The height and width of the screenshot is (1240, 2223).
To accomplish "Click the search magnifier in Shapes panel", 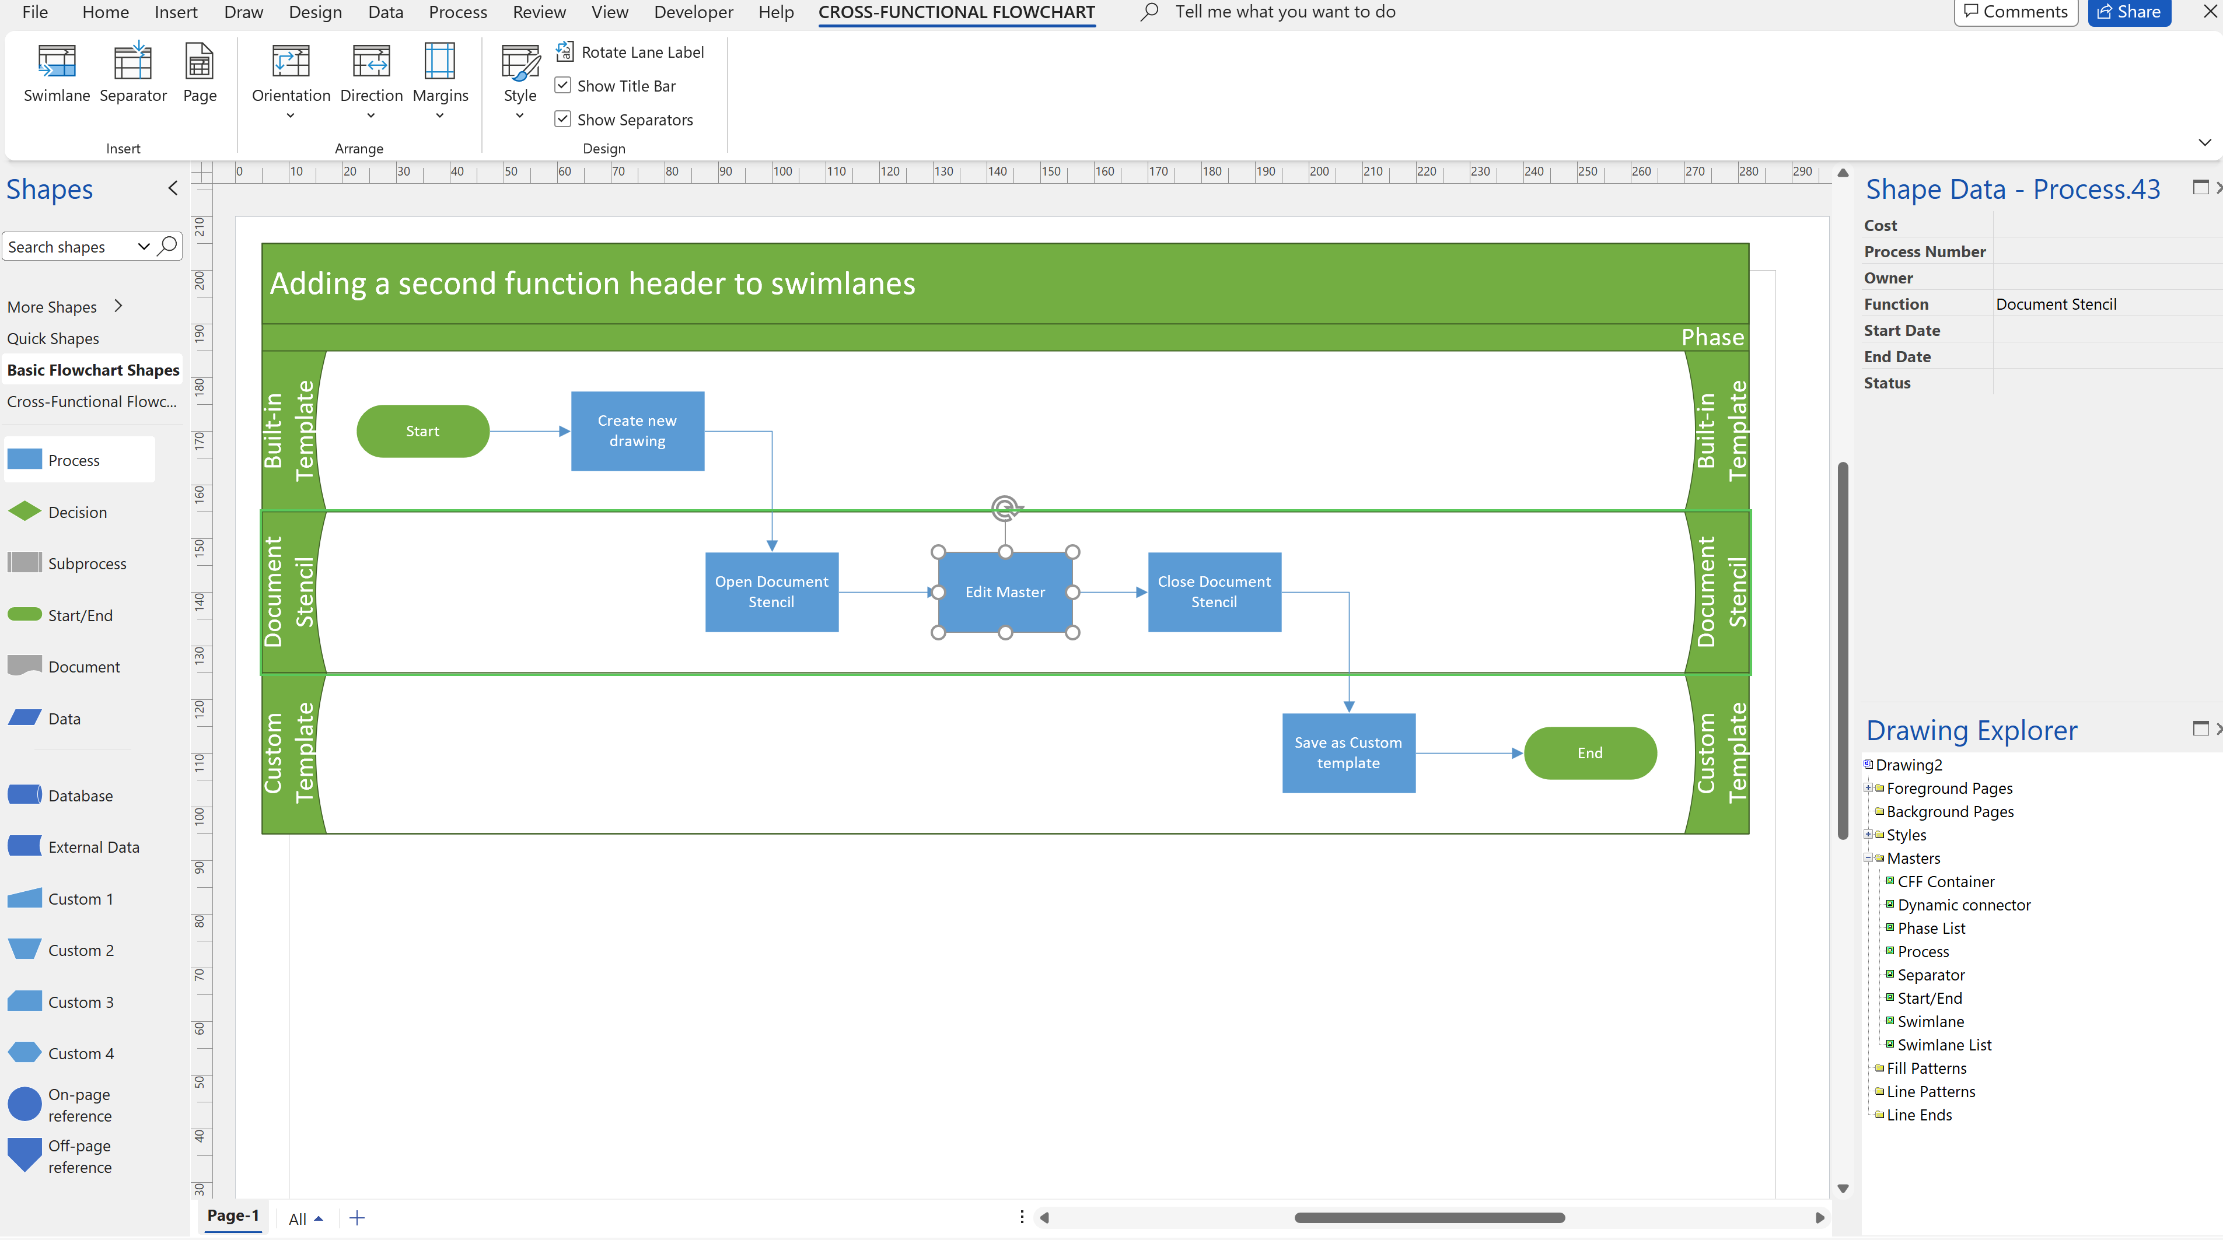I will pyautogui.click(x=167, y=247).
